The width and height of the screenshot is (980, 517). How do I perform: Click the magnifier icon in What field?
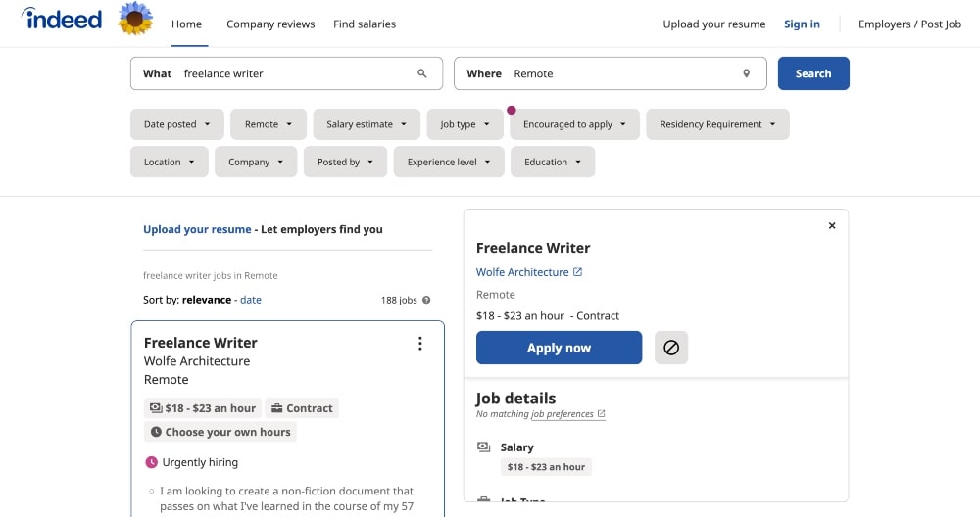point(422,73)
